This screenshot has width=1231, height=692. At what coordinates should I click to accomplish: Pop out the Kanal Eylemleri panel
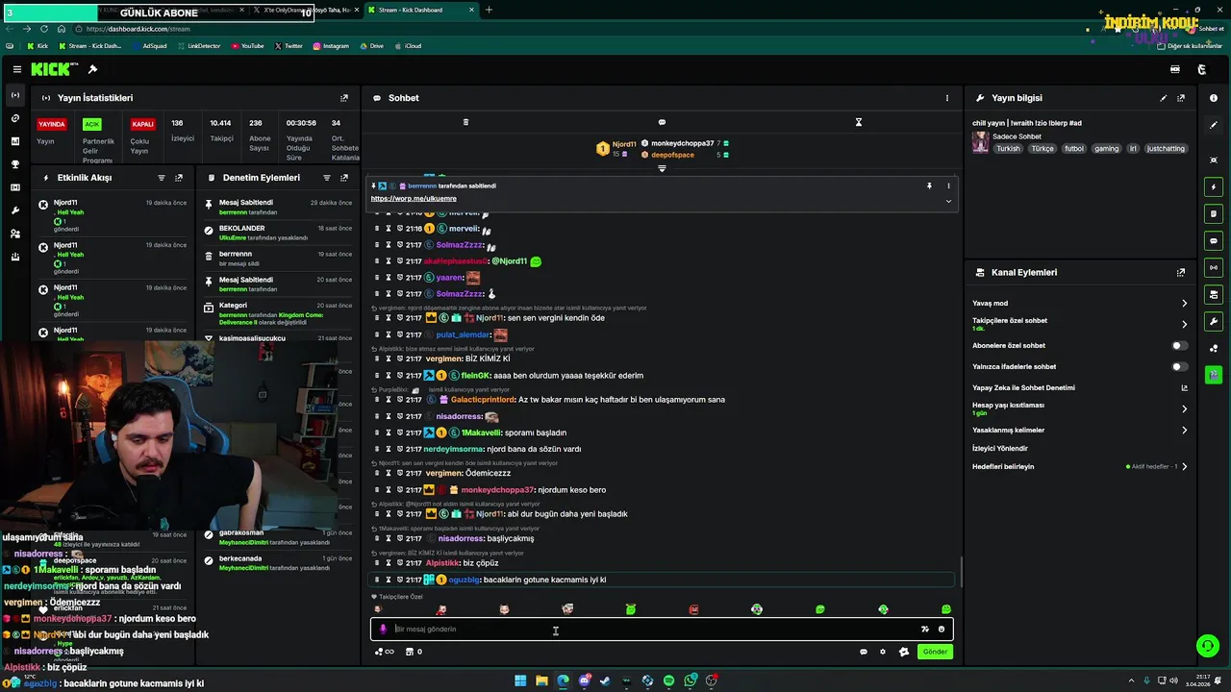click(x=1181, y=273)
